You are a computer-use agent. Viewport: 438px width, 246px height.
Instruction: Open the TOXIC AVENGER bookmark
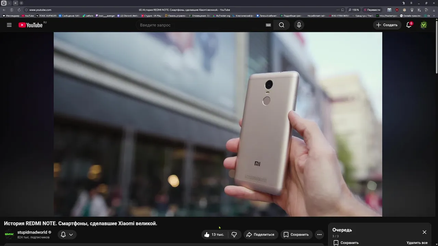tap(46, 15)
